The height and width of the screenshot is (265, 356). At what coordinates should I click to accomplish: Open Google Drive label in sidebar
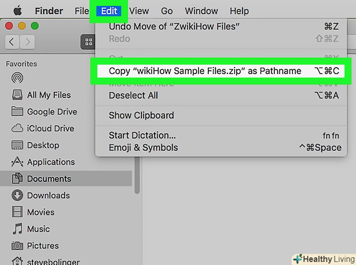pos(52,112)
